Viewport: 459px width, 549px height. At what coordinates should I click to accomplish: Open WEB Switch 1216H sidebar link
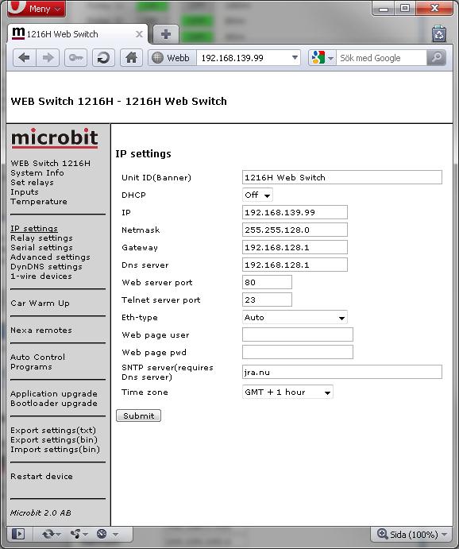point(50,163)
